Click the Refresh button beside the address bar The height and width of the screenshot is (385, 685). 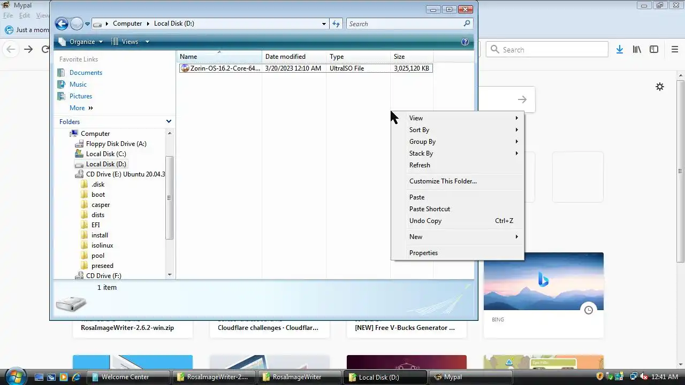click(x=336, y=24)
